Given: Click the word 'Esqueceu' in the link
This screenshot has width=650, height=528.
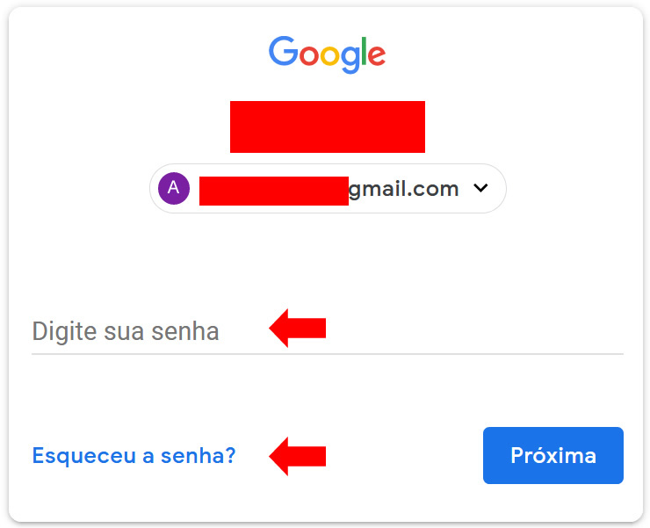Looking at the screenshot, I should 84,455.
